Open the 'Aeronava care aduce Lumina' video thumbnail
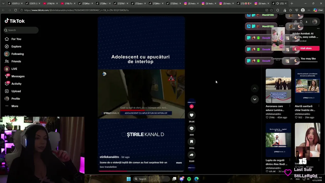Screen dimensions: 325x183 point(278,86)
